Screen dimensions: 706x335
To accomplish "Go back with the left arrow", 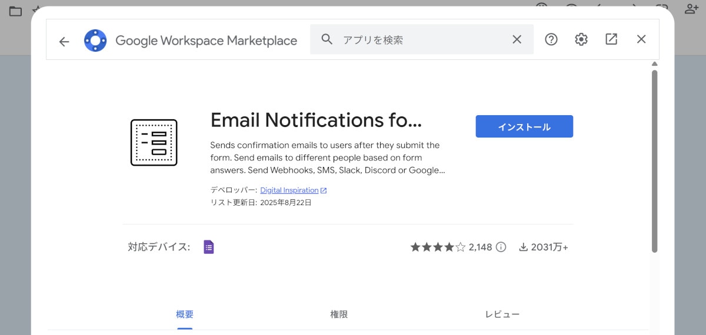I will click(x=64, y=41).
